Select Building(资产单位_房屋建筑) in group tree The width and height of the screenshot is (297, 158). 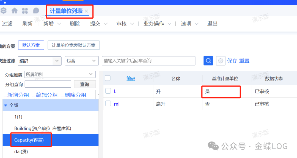pos(45,128)
